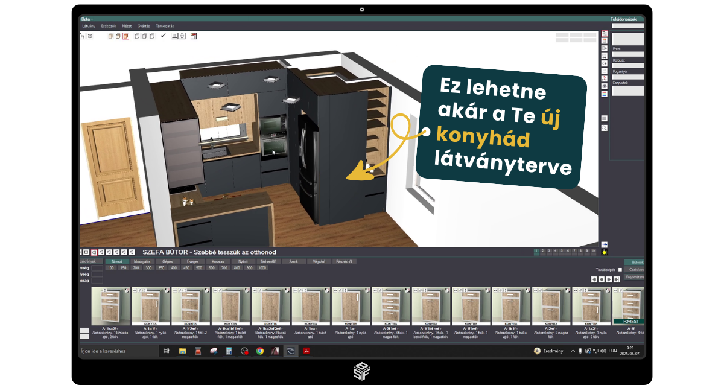Screen dimensions: 724x385
Task: Select the Végzáró category tab
Action: (x=319, y=262)
